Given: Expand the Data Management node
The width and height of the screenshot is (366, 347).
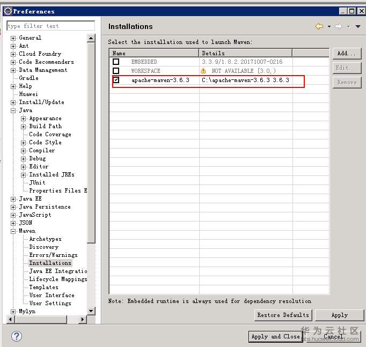Looking at the screenshot, I should 13,70.
